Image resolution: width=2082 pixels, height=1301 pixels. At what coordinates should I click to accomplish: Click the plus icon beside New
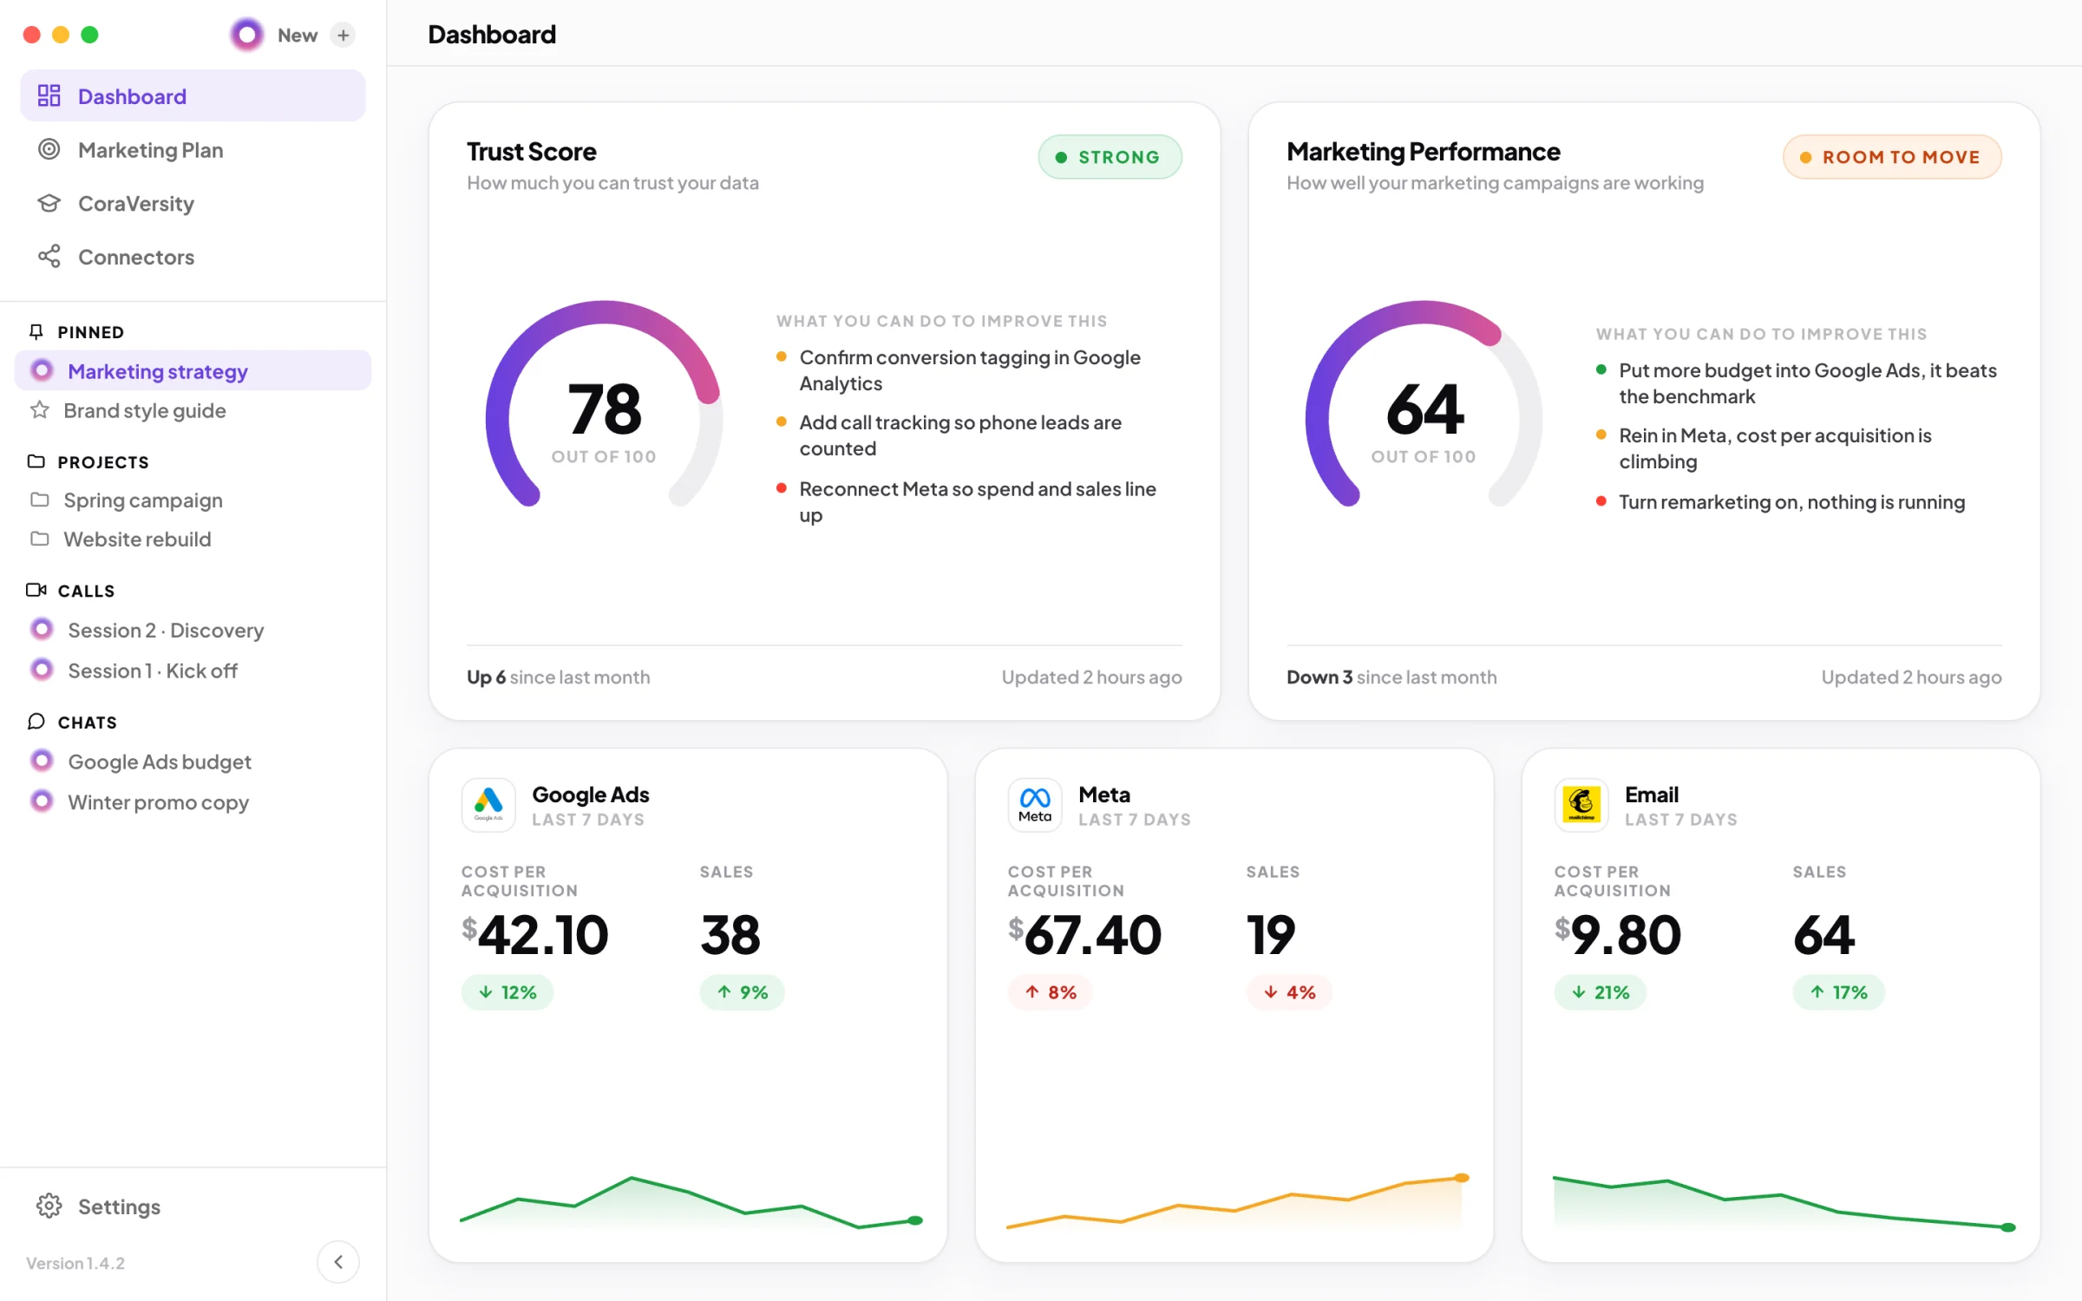[344, 35]
